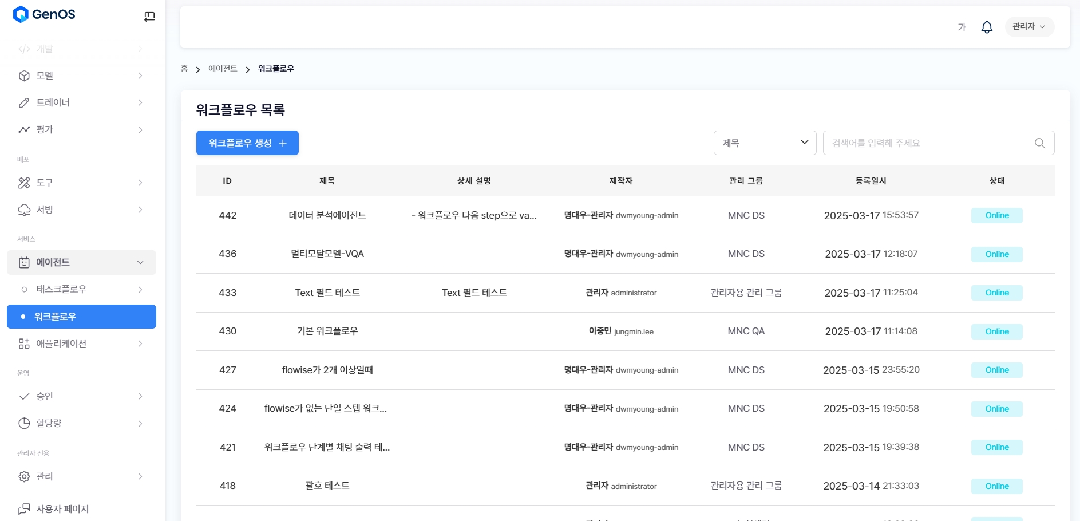Open the 관리자 user dropdown
The height and width of the screenshot is (521, 1080).
[x=1028, y=27]
